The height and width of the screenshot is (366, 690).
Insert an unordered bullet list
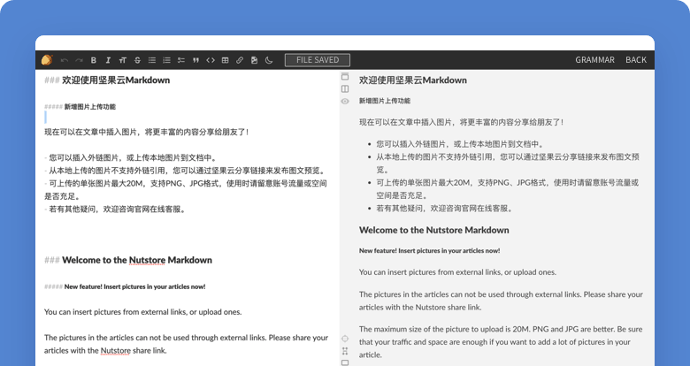point(152,60)
